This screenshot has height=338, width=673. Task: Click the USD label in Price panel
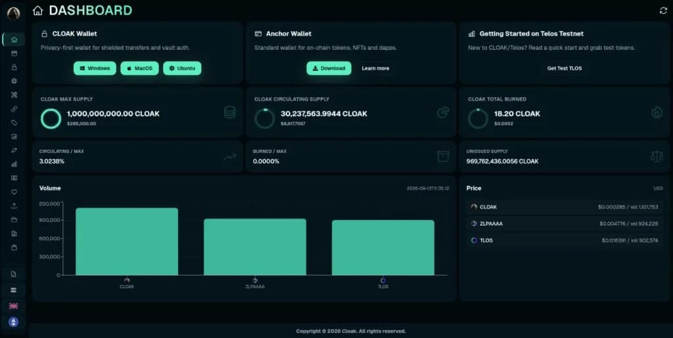click(658, 188)
